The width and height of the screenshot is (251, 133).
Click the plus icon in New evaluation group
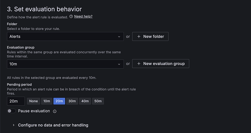pos(139,64)
